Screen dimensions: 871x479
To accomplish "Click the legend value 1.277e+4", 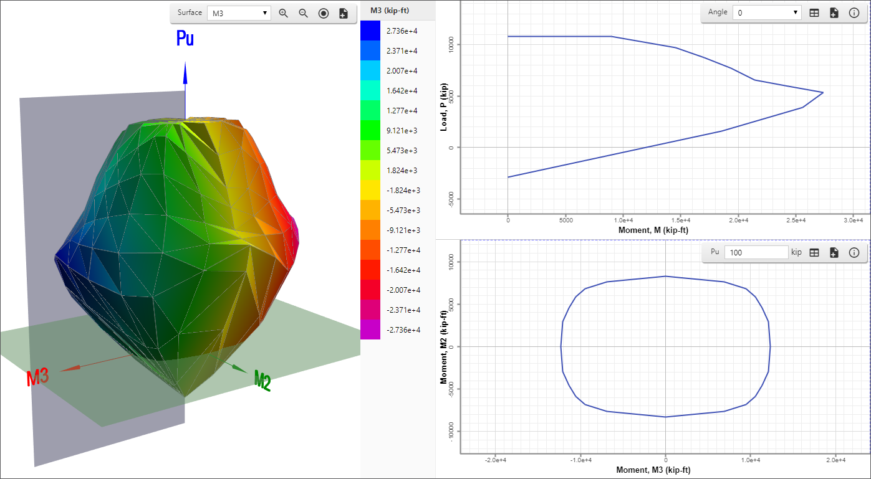I will [x=402, y=110].
